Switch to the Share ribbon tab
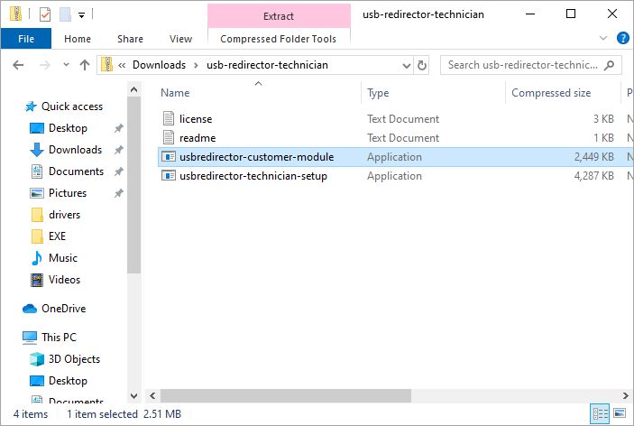The image size is (634, 426). pos(130,39)
